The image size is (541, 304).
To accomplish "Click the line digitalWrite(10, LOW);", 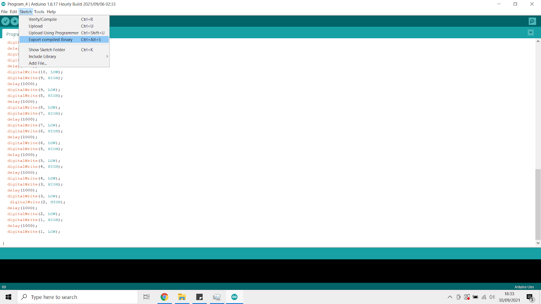I will pyautogui.click(x=35, y=72).
